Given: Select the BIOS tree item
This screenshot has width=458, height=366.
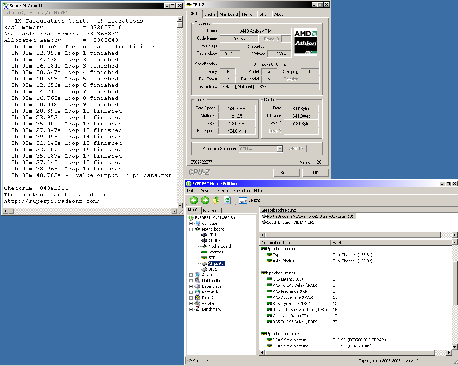Looking at the screenshot, I should pyautogui.click(x=213, y=269).
